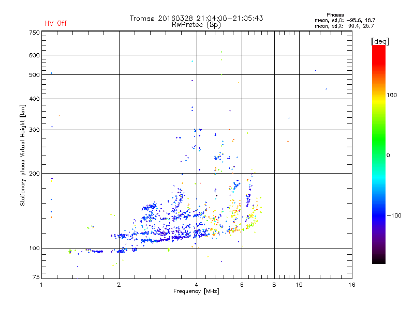Click the 'Phases' header text
The image size is (414, 310).
[335, 15]
